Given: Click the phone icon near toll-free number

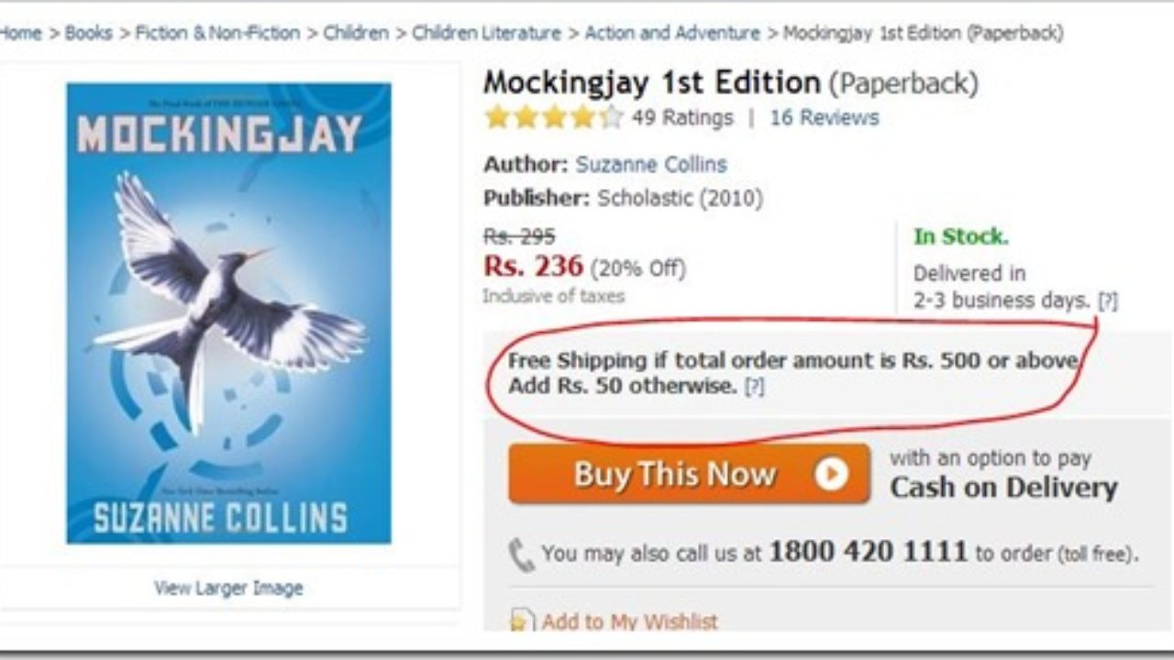Looking at the screenshot, I should pyautogui.click(x=521, y=555).
